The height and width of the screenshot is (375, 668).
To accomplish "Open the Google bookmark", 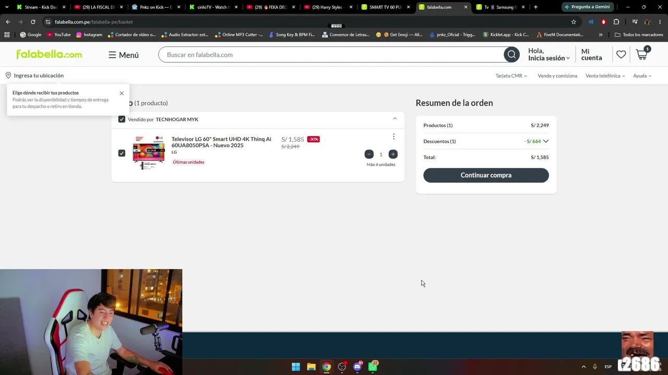I will pyautogui.click(x=31, y=35).
